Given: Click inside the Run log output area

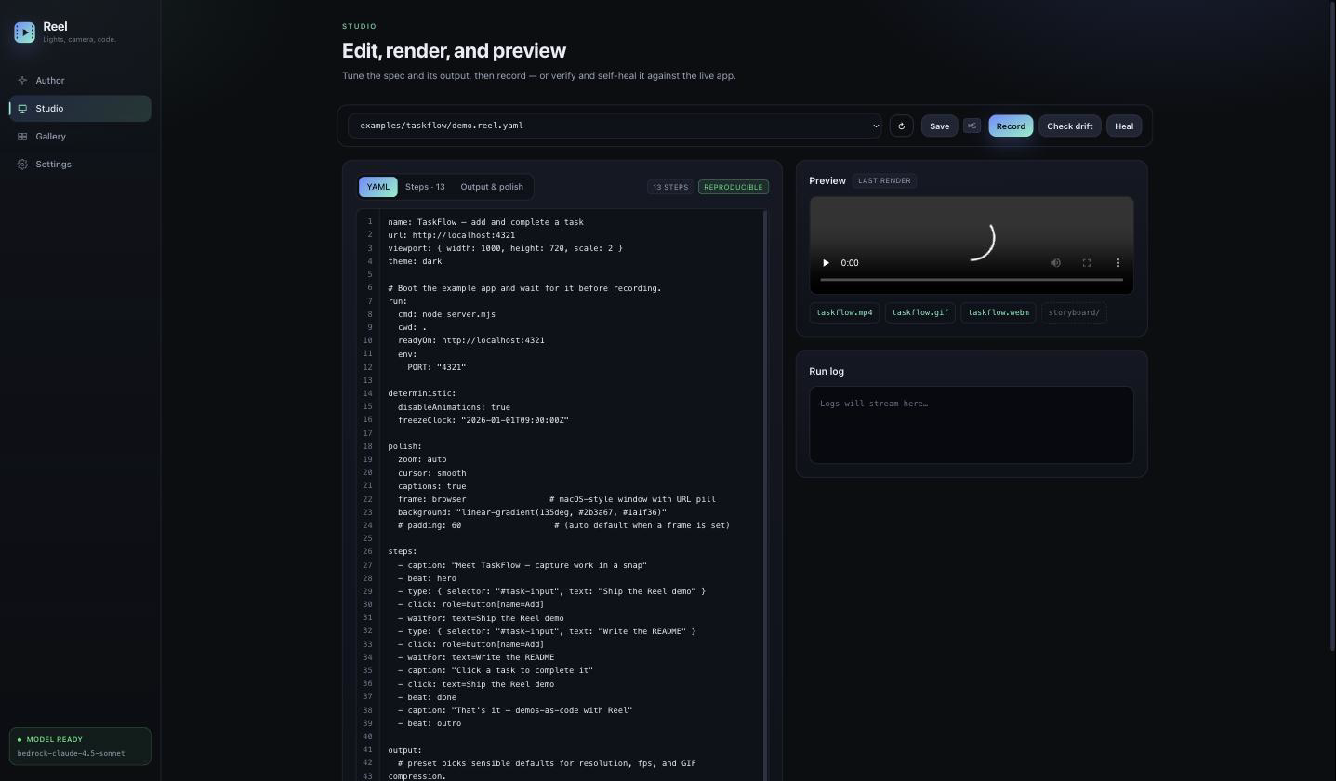Looking at the screenshot, I should tap(972, 425).
